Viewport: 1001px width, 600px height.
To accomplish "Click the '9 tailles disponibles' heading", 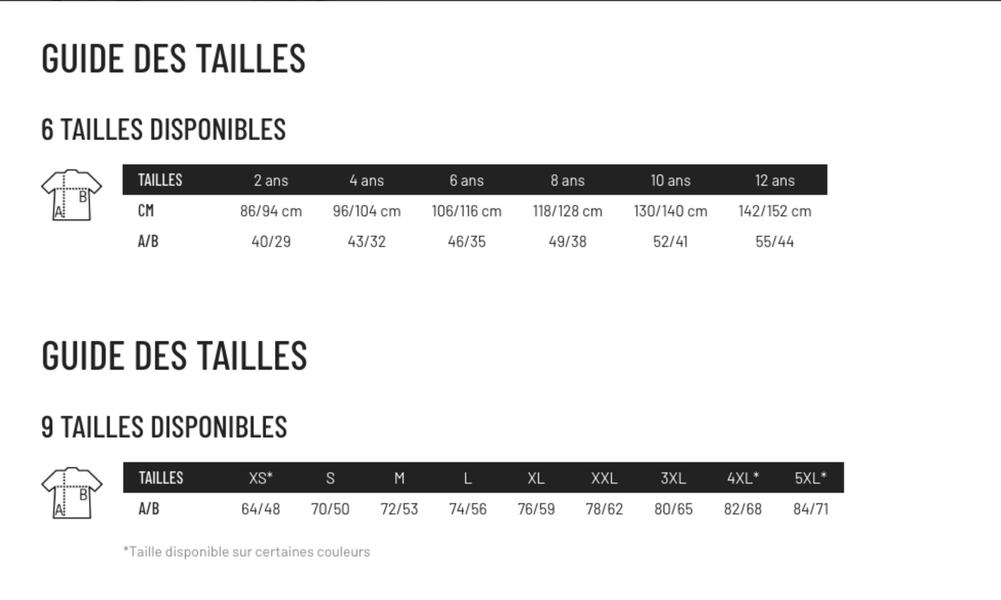I will click(164, 427).
